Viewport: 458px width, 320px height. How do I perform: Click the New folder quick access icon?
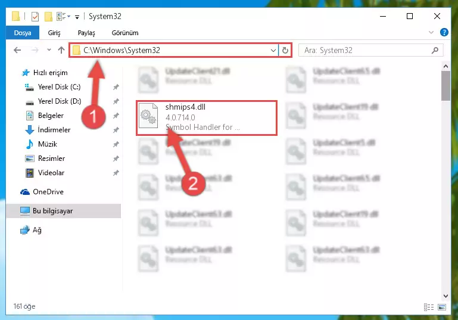tap(48, 16)
